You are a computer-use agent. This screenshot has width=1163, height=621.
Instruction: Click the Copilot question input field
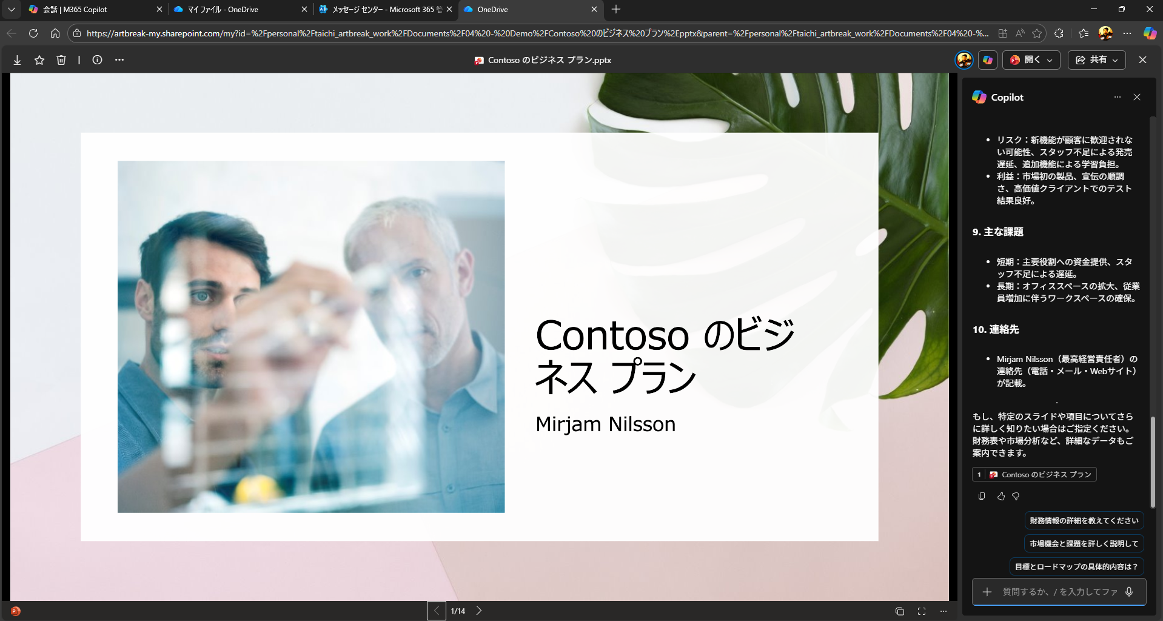(x=1059, y=592)
